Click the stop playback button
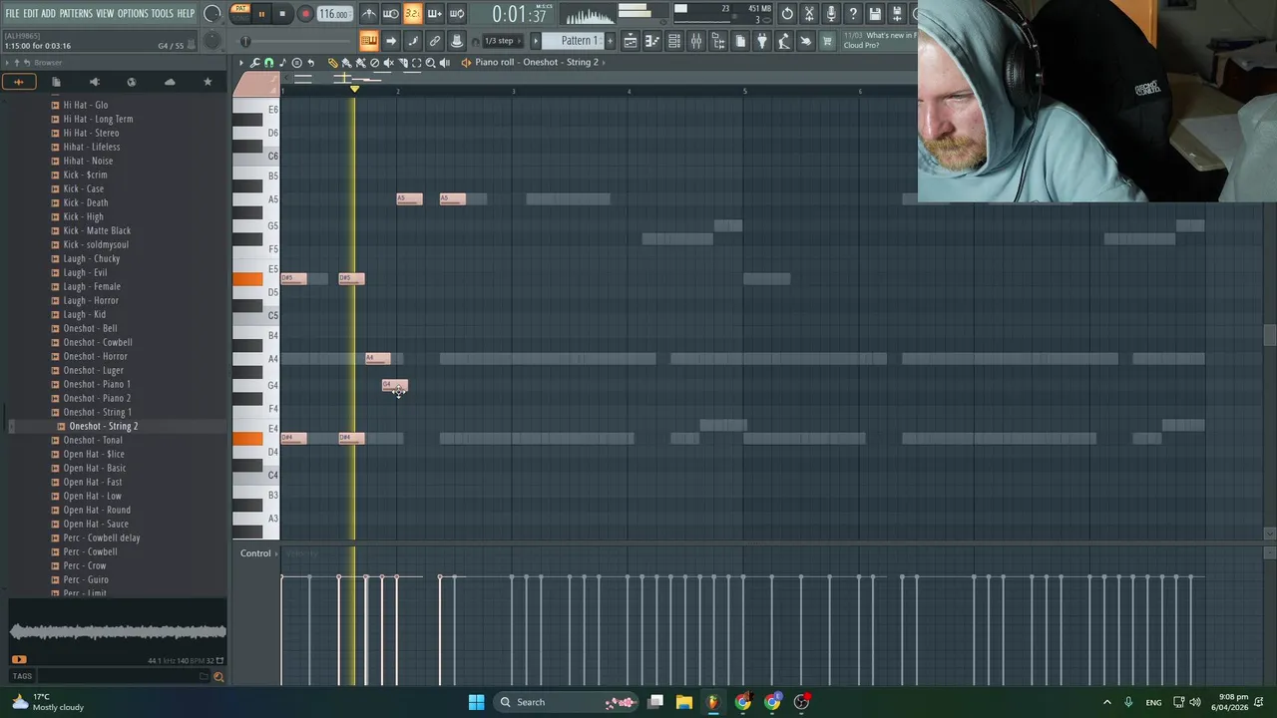Screen dimensions: 1277x718 point(282,14)
